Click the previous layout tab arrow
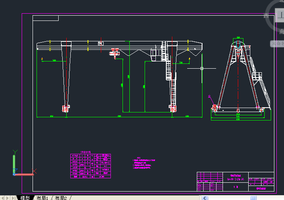This screenshot has width=284, height=200. [x=3, y=198]
